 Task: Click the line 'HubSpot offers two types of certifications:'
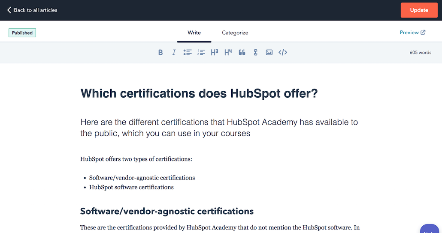click(136, 159)
